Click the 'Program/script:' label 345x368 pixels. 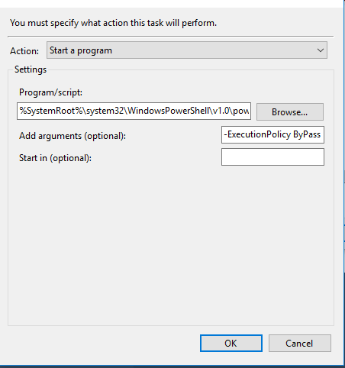[x=50, y=92]
